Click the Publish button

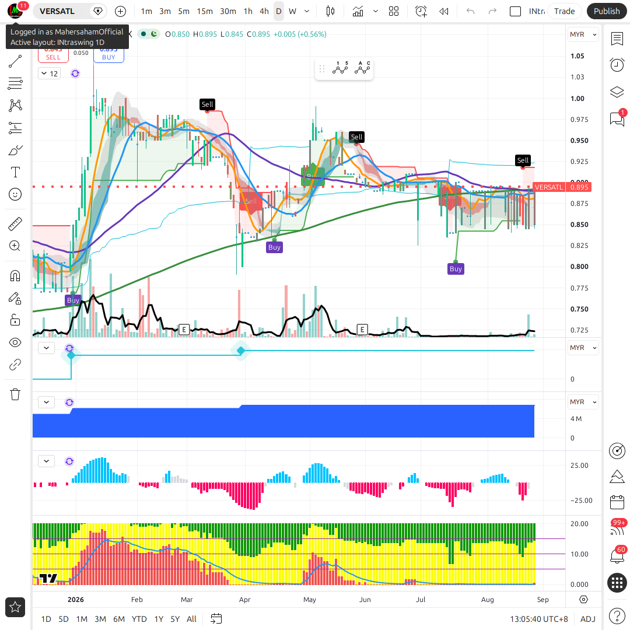[x=606, y=11]
